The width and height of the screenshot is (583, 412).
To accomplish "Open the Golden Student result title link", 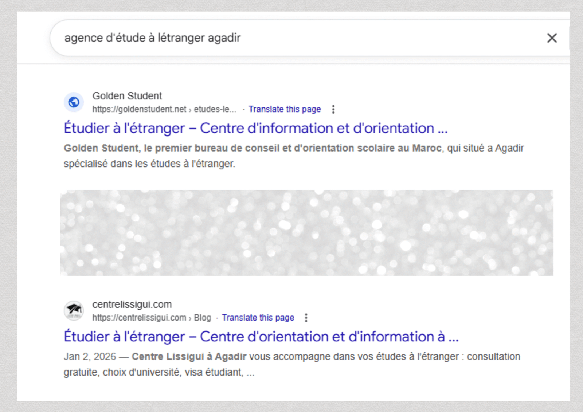I will pos(255,128).
